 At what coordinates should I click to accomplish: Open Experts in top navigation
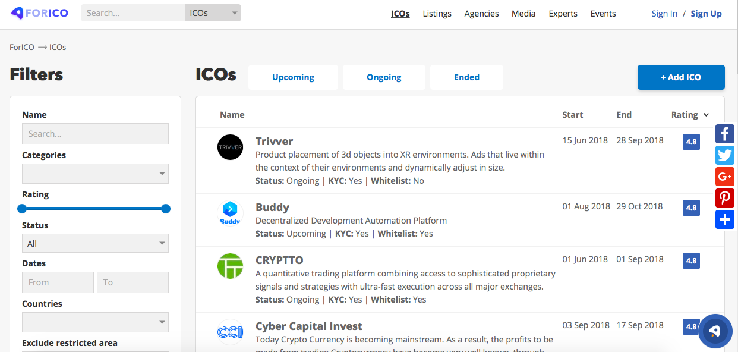(x=563, y=14)
